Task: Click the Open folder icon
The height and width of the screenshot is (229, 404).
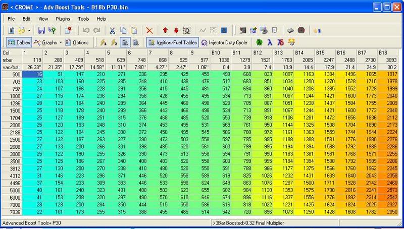Action: pos(22,30)
